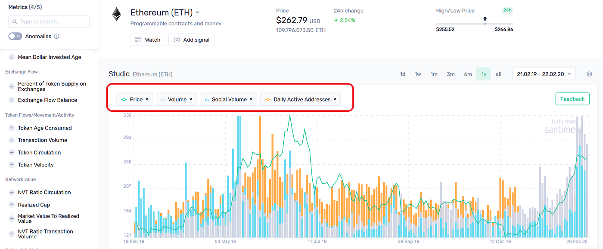Remove the Daily Active Addresses chip
603x249 pixels.
tap(335, 99)
